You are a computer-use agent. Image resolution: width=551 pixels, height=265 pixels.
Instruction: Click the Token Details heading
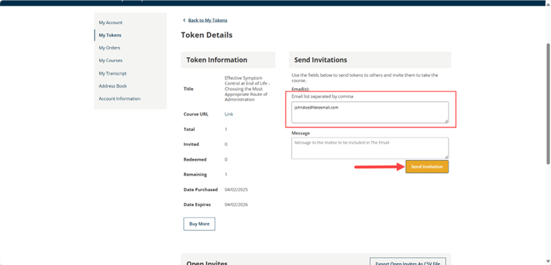tap(206, 35)
